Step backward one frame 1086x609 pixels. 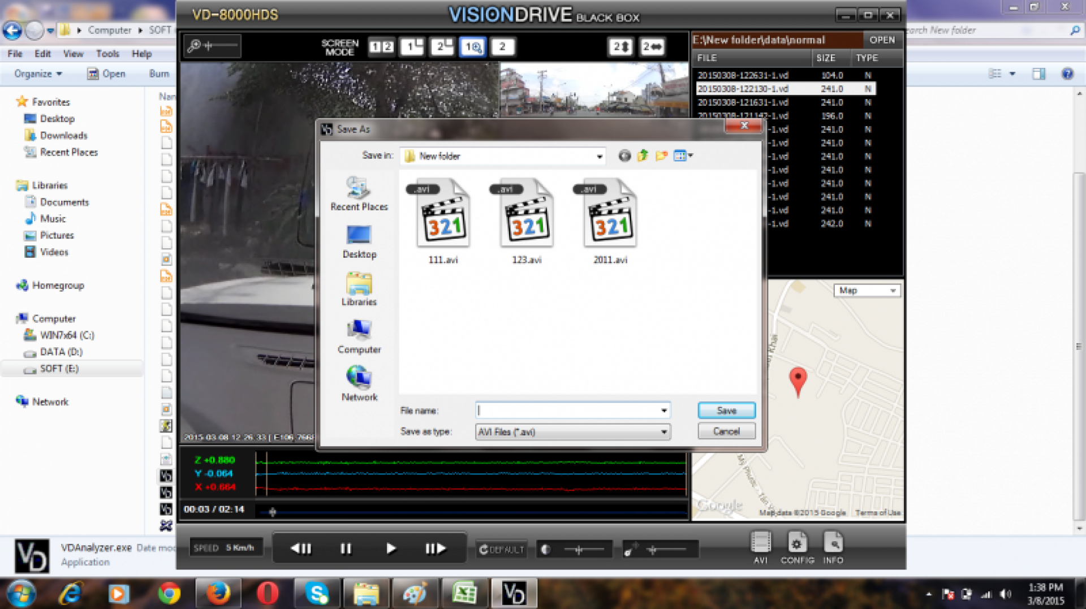click(301, 548)
